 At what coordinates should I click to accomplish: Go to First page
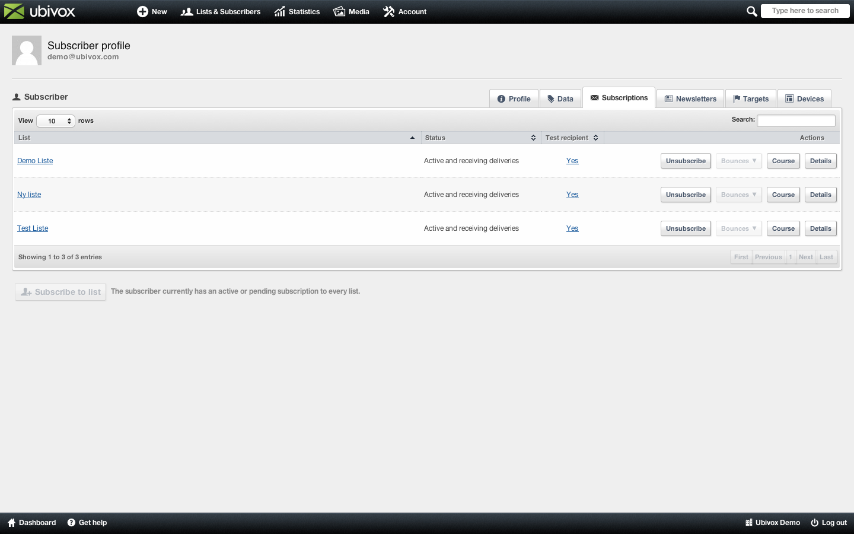[741, 257]
